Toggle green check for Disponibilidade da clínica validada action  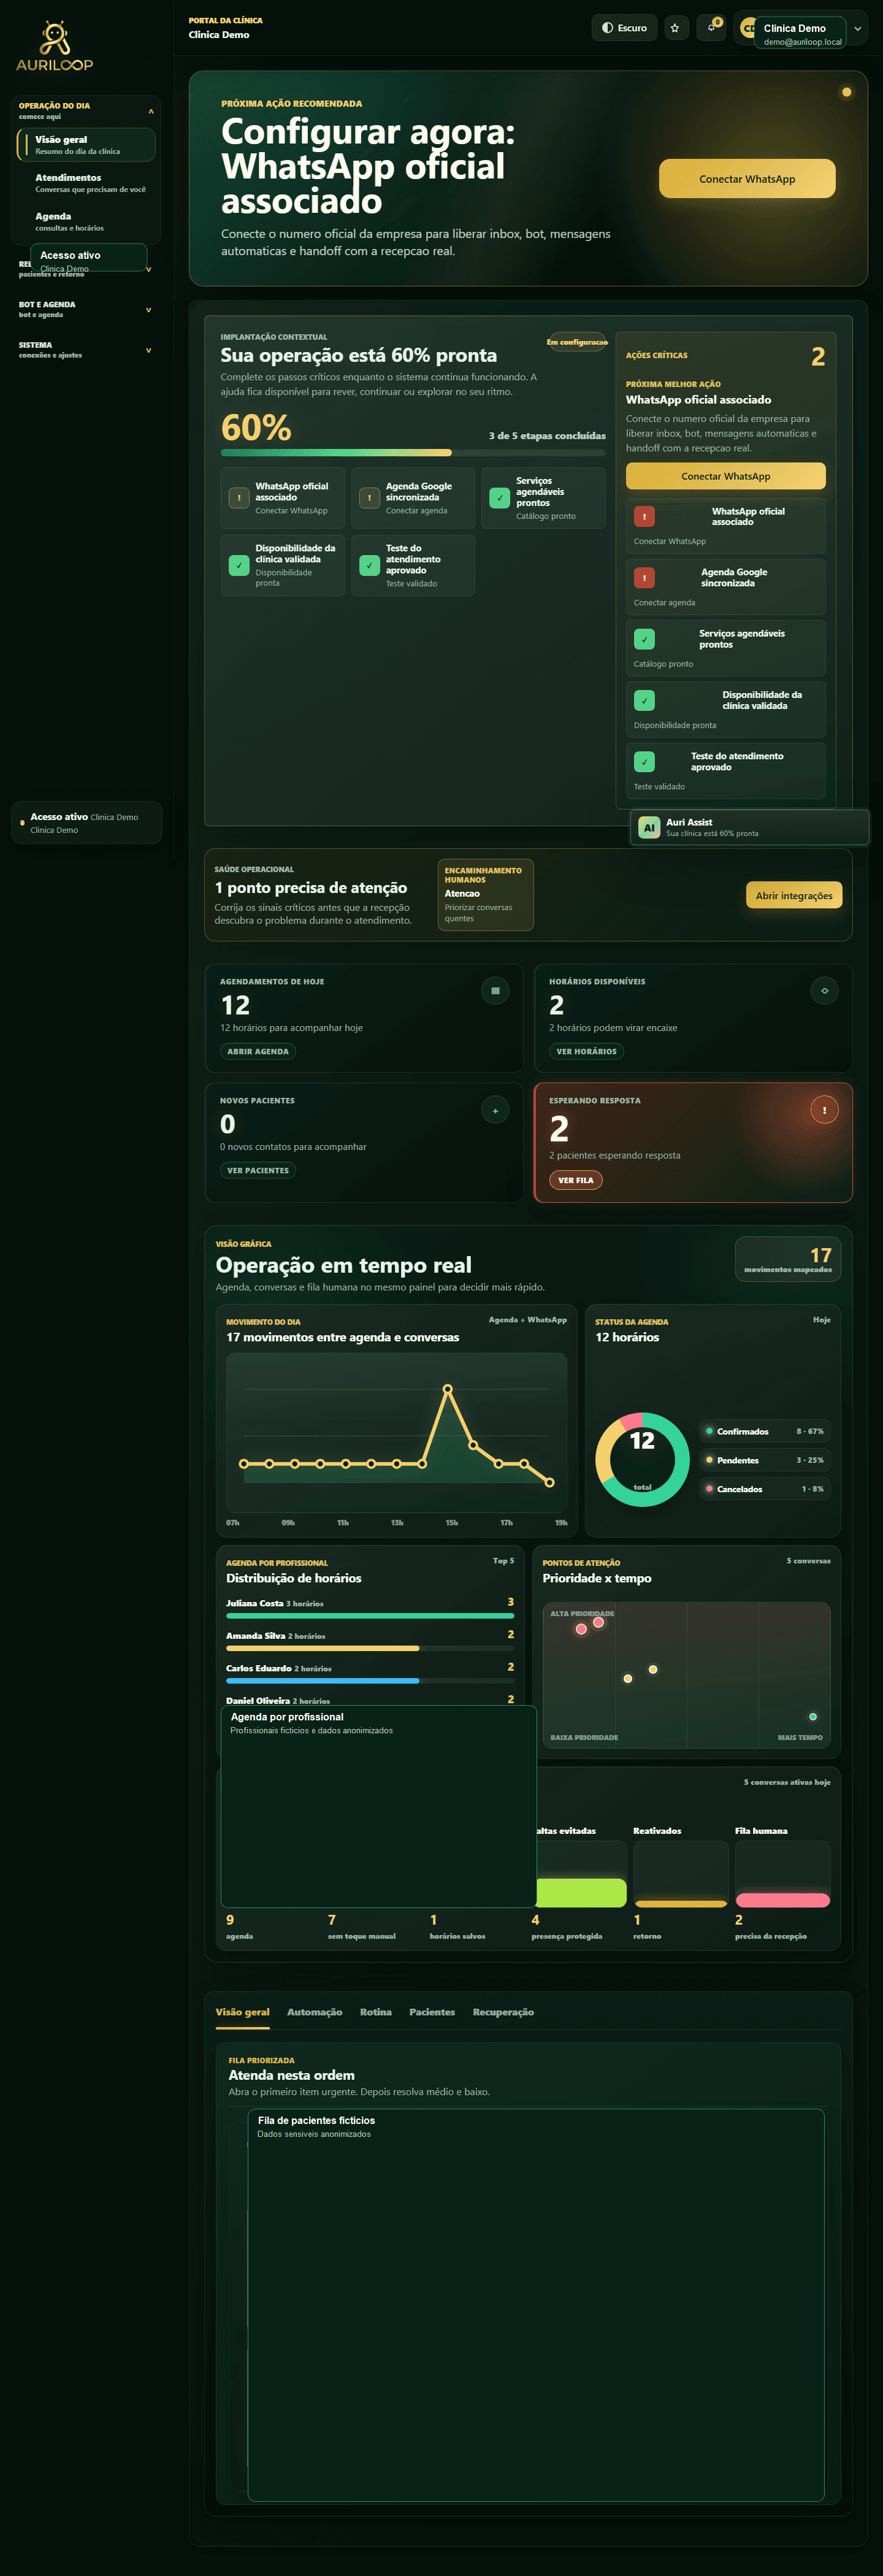644,700
